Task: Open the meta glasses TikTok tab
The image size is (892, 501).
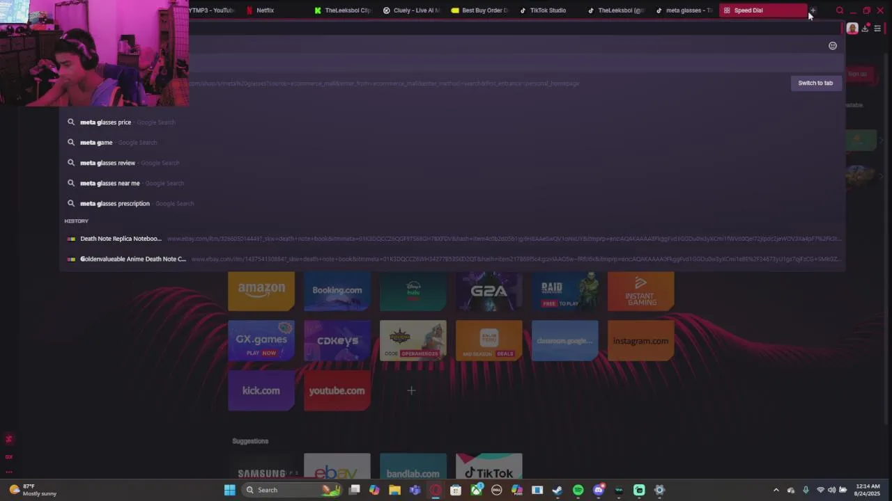Action: coord(684,10)
